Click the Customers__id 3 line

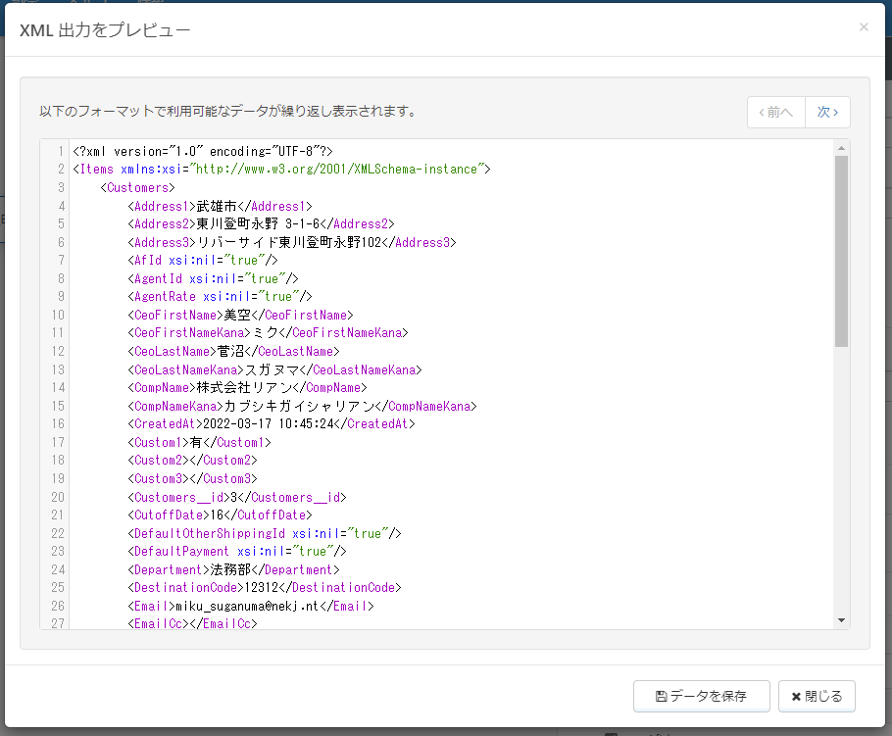coord(237,497)
